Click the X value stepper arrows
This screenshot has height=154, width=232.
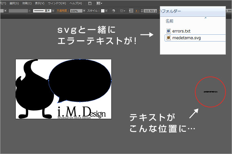coord(142,11)
